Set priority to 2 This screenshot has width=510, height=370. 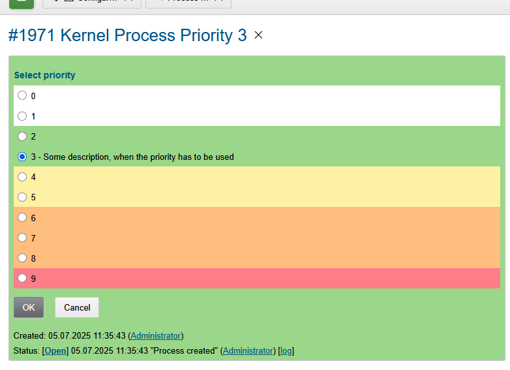(22, 136)
